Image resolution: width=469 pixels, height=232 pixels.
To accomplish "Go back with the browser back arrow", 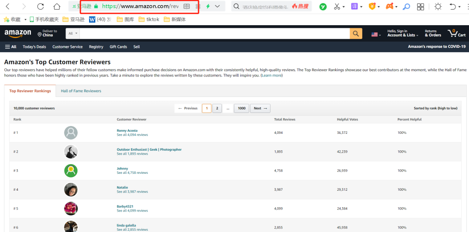I will point(8,6).
